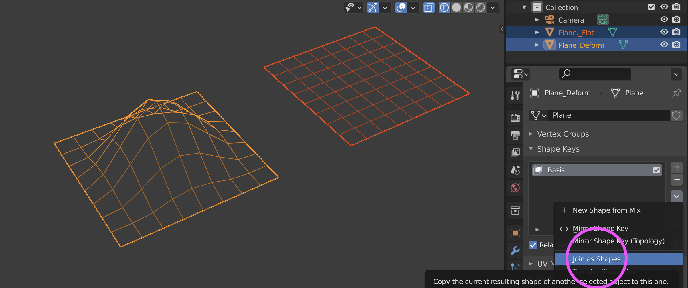This screenshot has height=288, width=688.
Task: Open the Modifiers wrench tab
Action: coord(515,251)
